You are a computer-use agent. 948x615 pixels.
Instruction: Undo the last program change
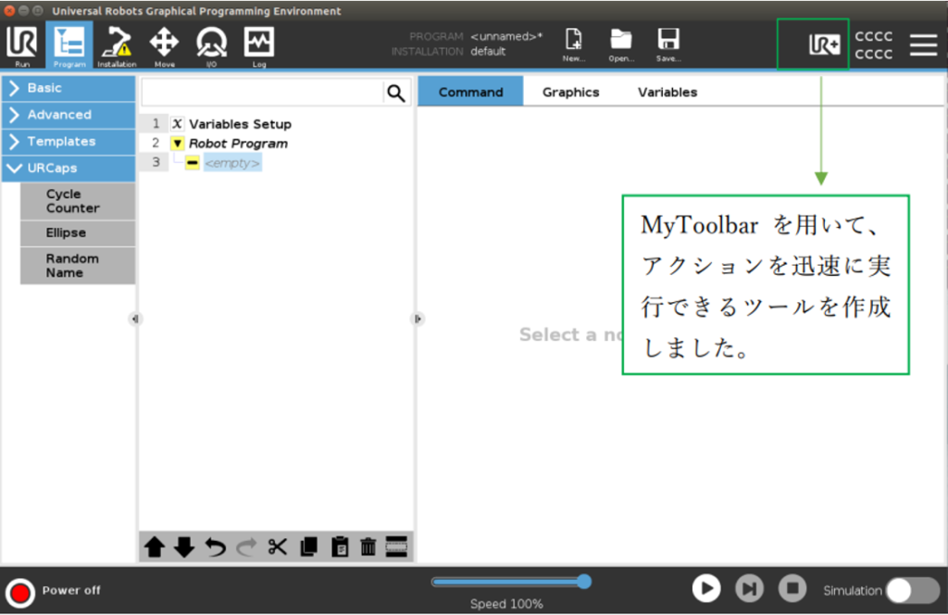click(x=215, y=547)
